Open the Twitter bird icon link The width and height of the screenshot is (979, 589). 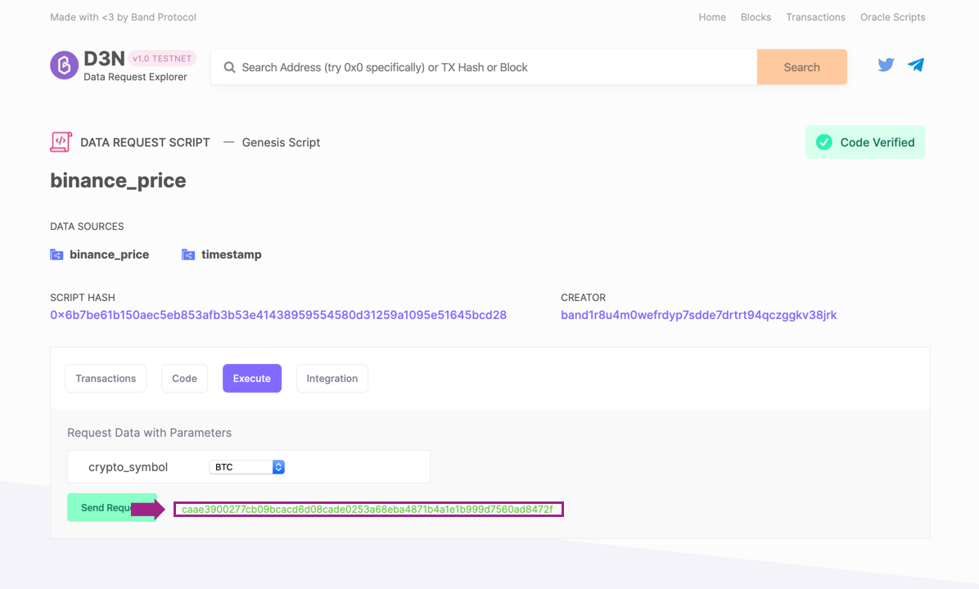click(x=886, y=65)
